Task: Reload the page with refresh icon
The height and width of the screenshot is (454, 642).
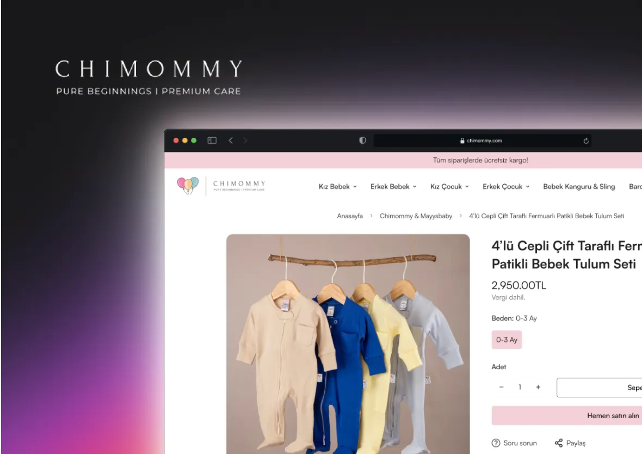Action: 586,140
